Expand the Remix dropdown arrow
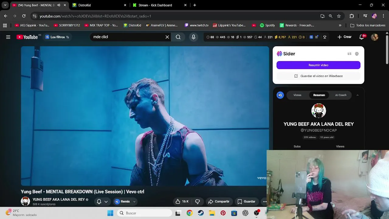Image resolution: width=389 pixels, height=219 pixels. 134,201
